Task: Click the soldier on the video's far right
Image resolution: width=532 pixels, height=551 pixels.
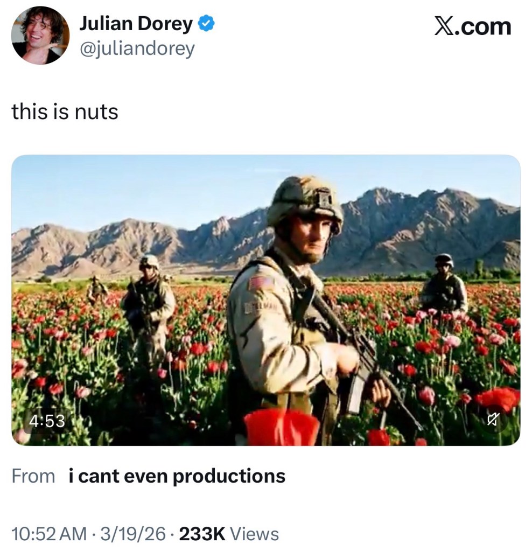Action: coord(444,285)
